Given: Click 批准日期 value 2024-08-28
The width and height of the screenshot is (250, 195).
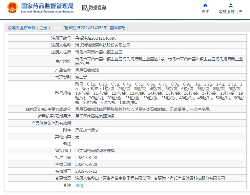Looking at the screenshot, I should 86,158.
